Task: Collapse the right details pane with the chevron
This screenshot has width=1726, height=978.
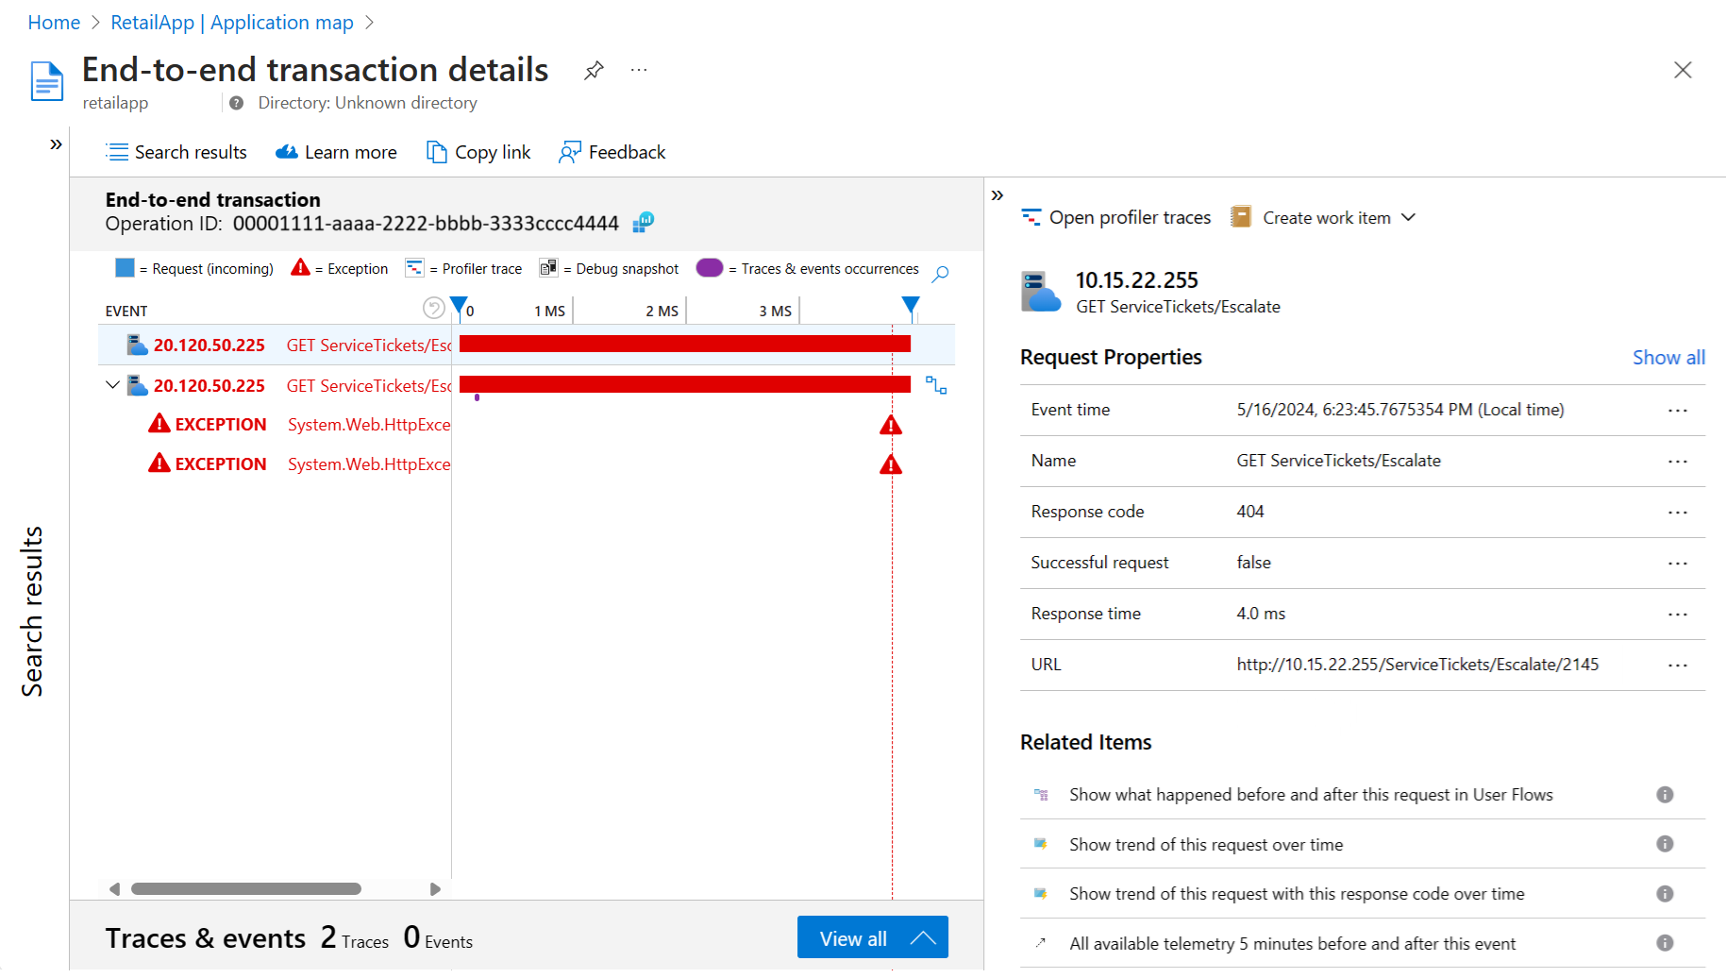Action: click(997, 195)
